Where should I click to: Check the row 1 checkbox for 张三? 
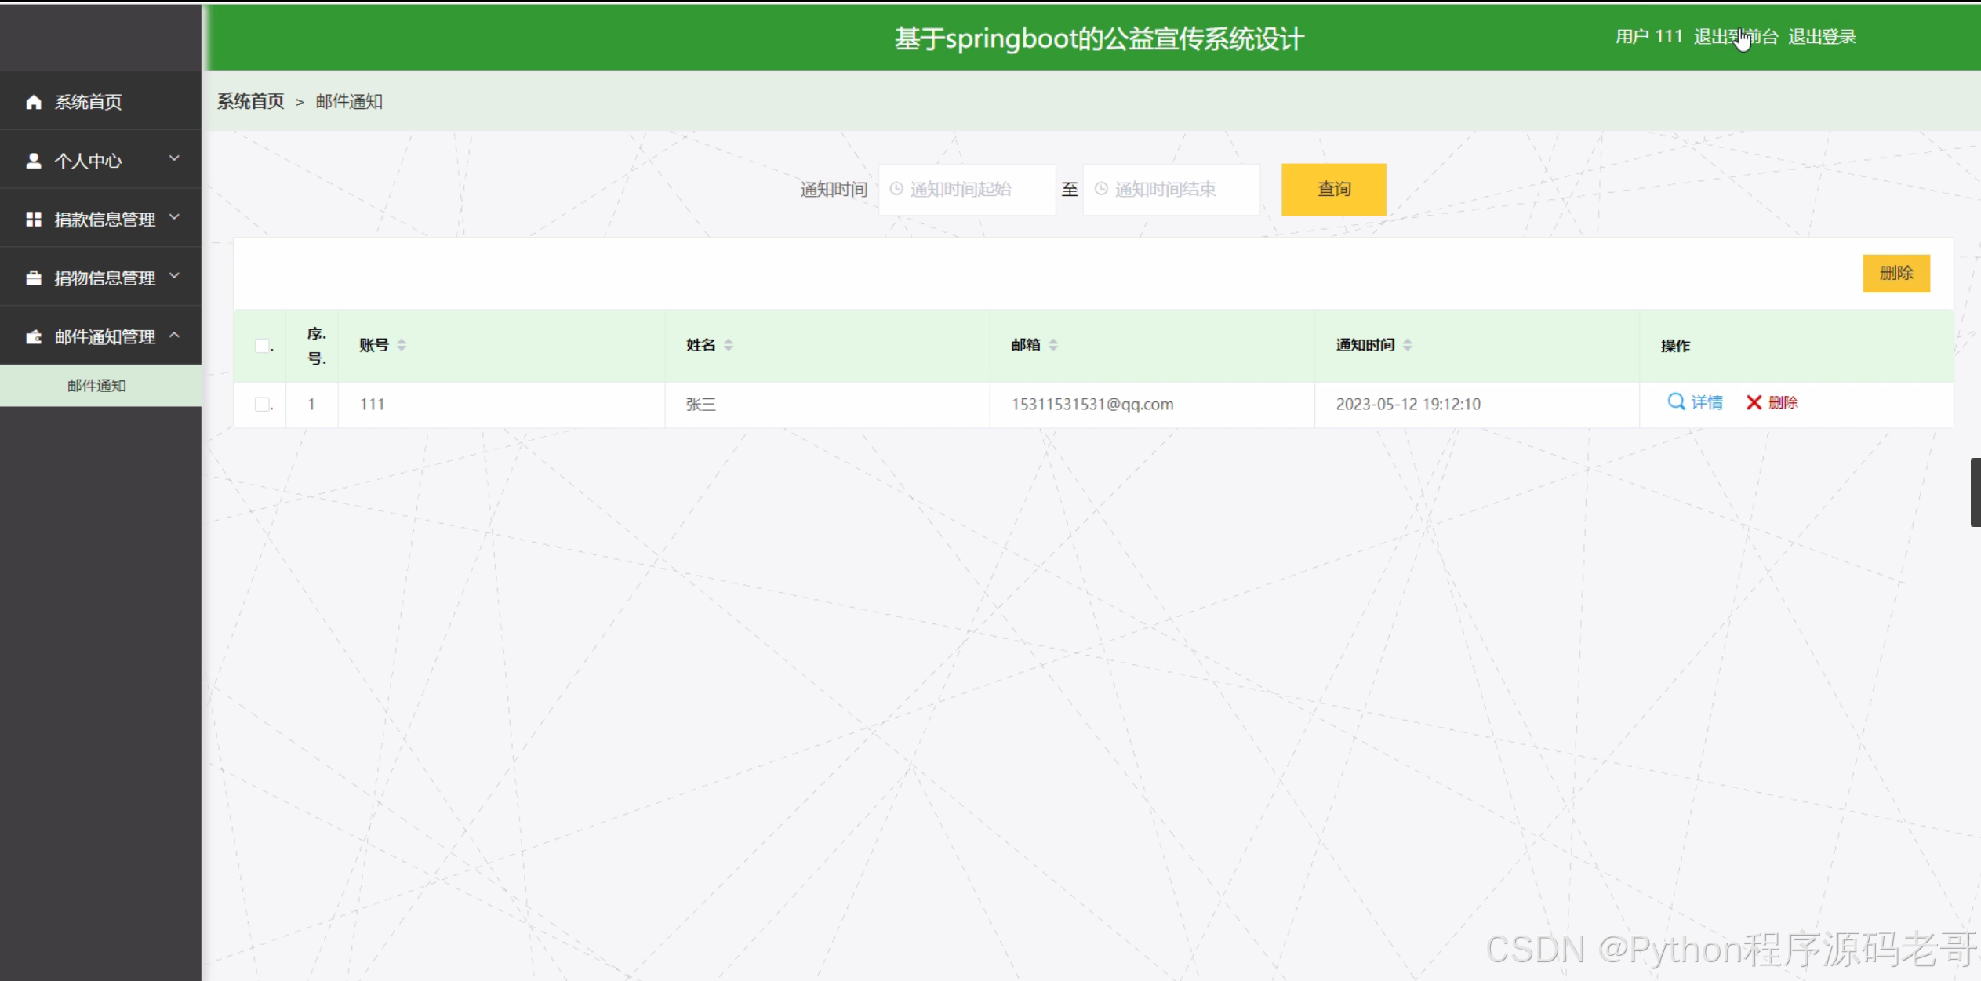pos(263,405)
